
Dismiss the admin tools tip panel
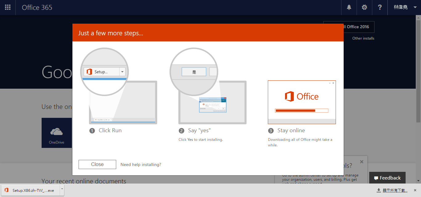pos(362,162)
